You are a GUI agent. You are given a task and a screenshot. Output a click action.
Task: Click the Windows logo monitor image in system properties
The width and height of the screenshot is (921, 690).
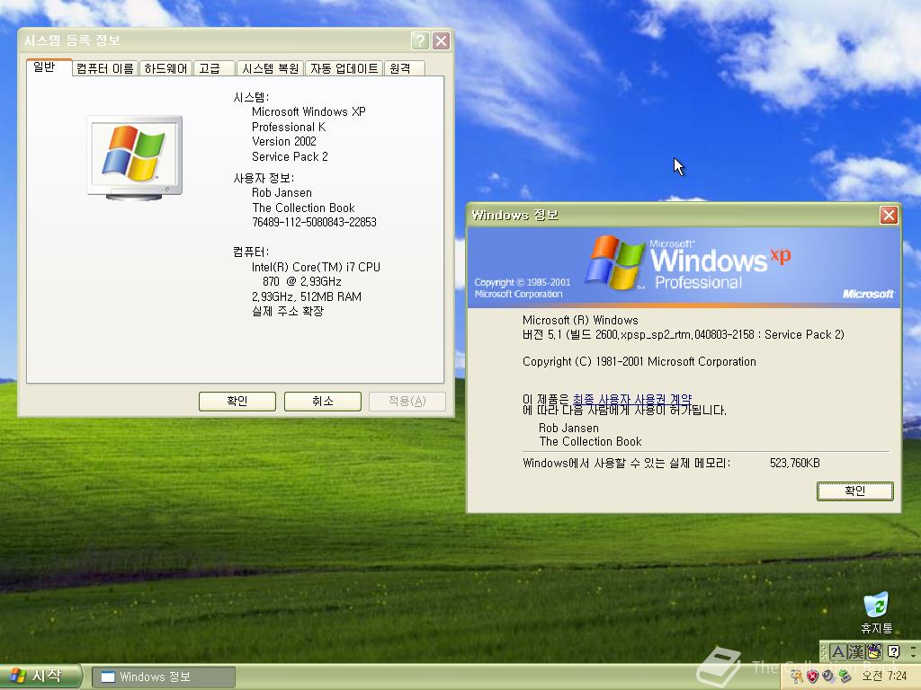135,157
